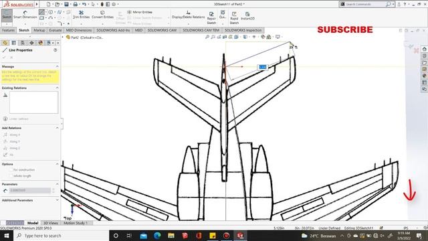Open the Appearances sphere icon in task pane
The image size is (428, 241).
pyautogui.click(x=424, y=76)
